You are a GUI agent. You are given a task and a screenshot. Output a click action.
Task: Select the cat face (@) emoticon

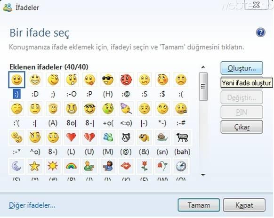(126, 137)
